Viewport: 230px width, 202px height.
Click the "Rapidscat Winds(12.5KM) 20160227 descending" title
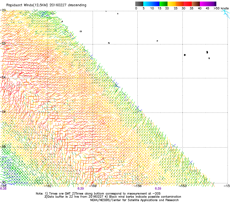coord(46,5)
